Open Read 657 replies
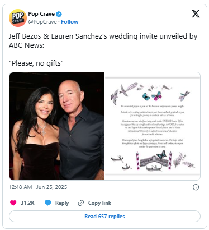The width and height of the screenshot is (209, 230). click(x=104, y=217)
